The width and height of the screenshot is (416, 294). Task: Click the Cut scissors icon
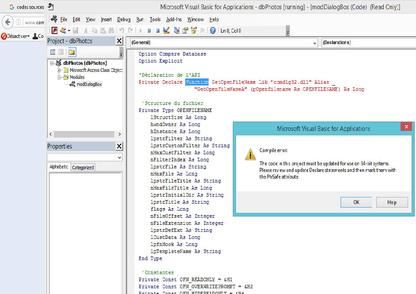(86, 30)
